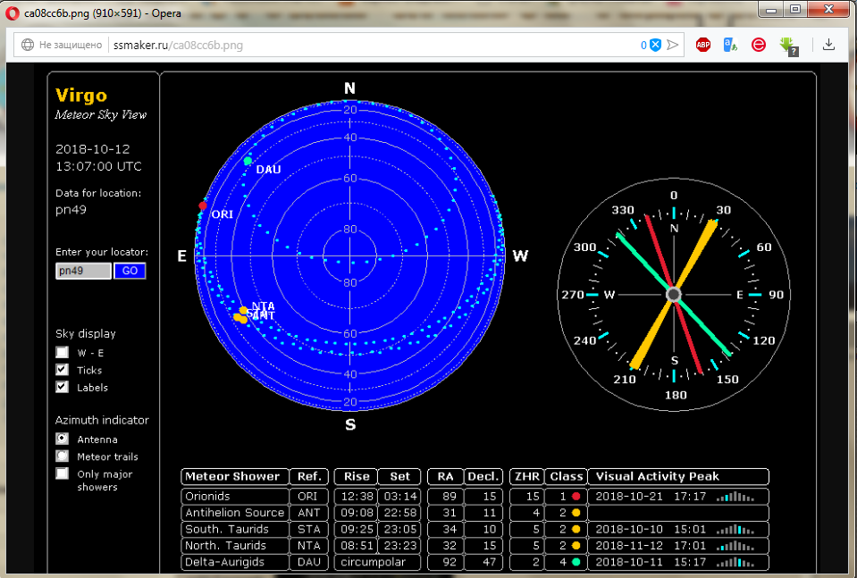
Task: Click the peak date 2018-10-21 17:17
Action: point(651,497)
